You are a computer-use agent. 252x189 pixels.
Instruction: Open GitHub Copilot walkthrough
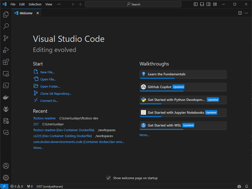tap(183, 87)
